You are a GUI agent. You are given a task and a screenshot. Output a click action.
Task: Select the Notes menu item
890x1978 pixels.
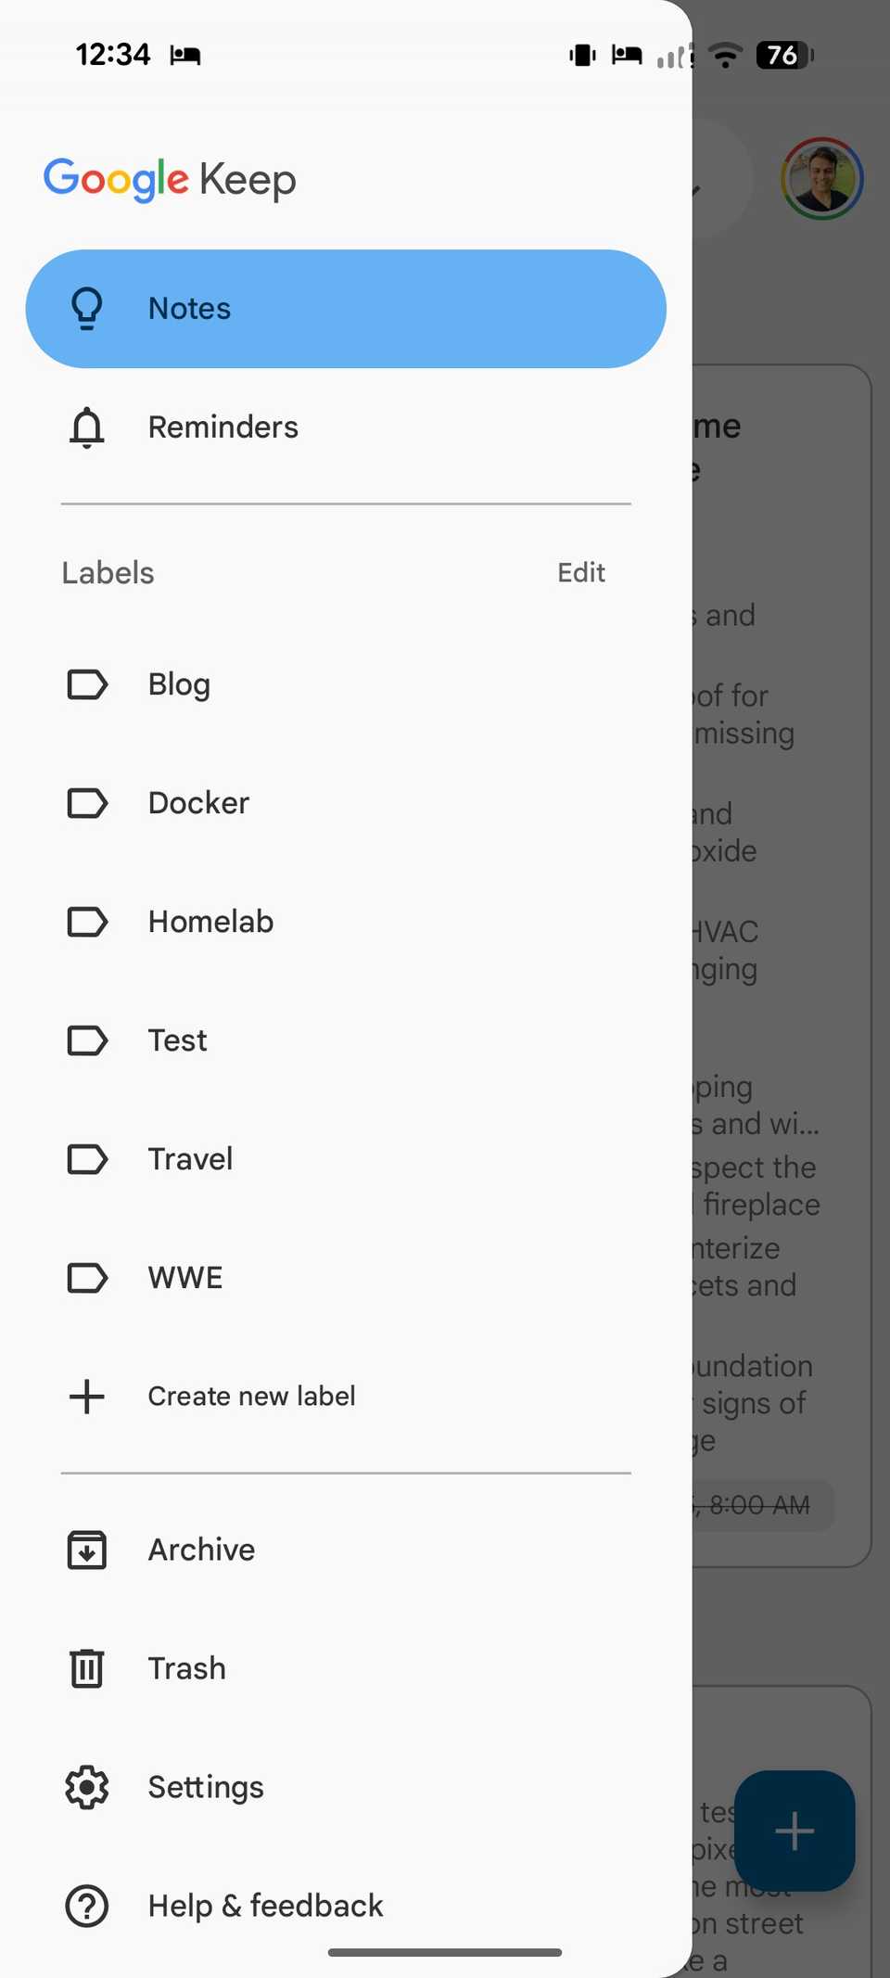click(x=188, y=308)
